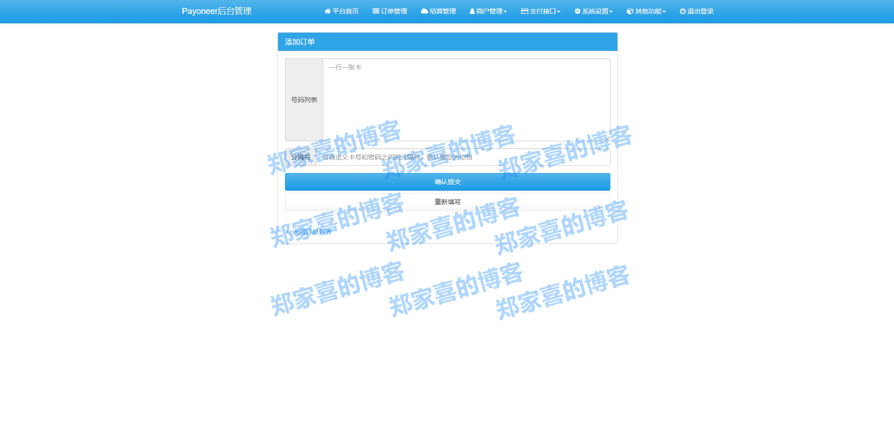894x435 pixels.
Task: Log out via 退出登录
Action: pos(697,11)
